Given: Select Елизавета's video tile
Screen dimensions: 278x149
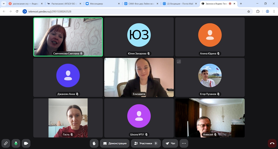Looking at the screenshot, I should (139, 77).
